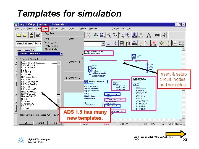Screen dimensions: 199x149
Task: Expand the first submenu arrow in Insert menu
Action: click(82, 55)
